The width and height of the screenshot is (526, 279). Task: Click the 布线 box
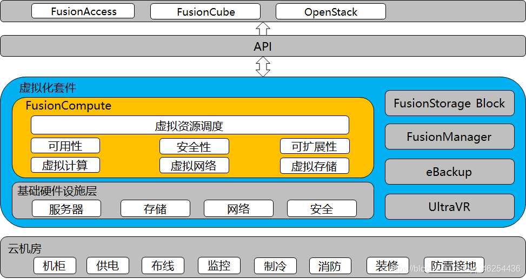[163, 266]
